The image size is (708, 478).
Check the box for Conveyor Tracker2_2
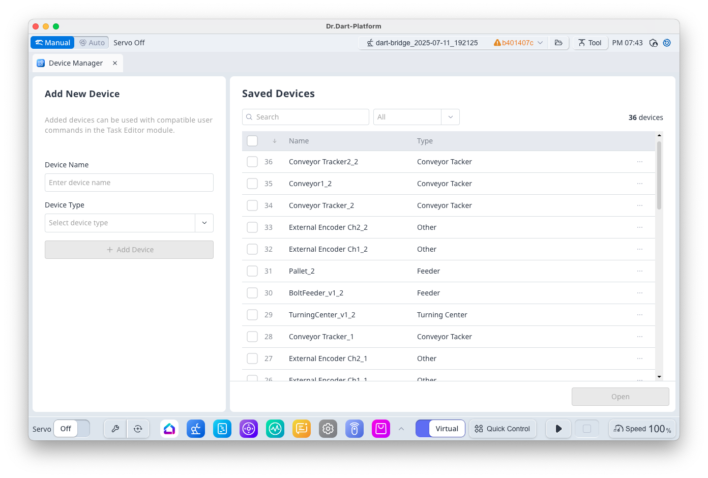tap(252, 162)
